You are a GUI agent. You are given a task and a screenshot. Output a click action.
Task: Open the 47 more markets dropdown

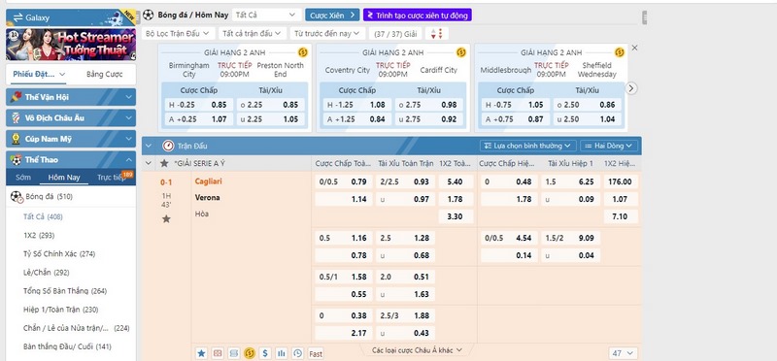(x=623, y=353)
